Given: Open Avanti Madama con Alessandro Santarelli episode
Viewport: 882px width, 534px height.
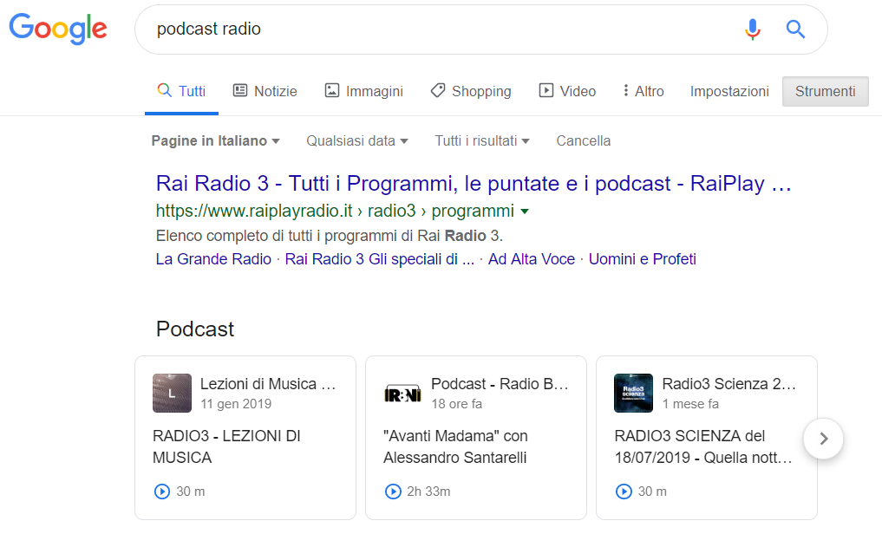Looking at the screenshot, I should coord(455,446).
